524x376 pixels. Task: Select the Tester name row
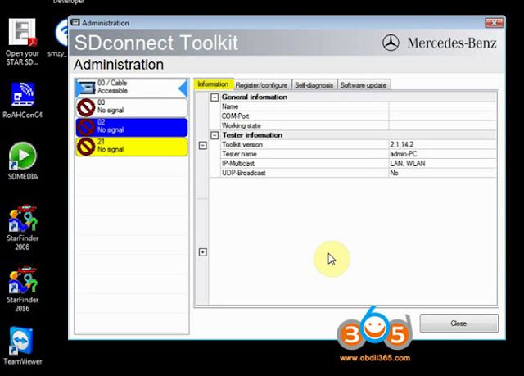[359, 154]
